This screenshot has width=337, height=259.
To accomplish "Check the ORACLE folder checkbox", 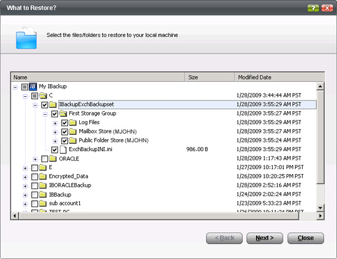I will 44,159.
